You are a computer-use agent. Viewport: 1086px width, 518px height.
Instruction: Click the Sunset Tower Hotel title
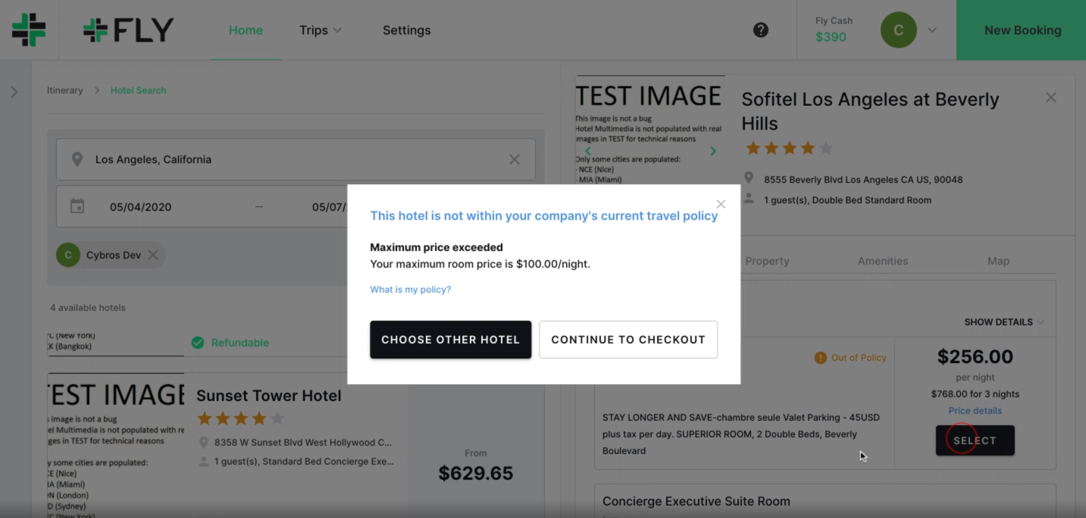pos(269,395)
